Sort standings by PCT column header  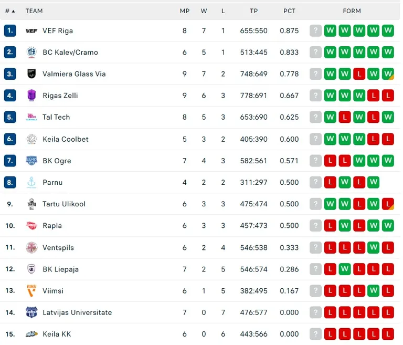coord(289,11)
